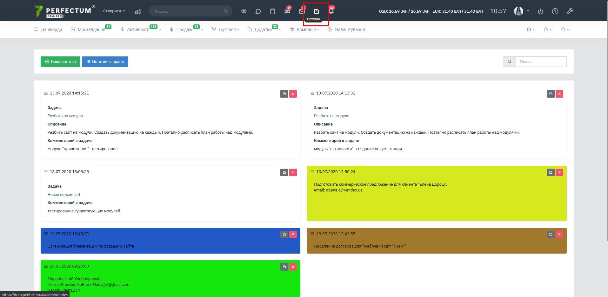Open the user avatar dropdown
608x297 pixels.
(x=521, y=11)
